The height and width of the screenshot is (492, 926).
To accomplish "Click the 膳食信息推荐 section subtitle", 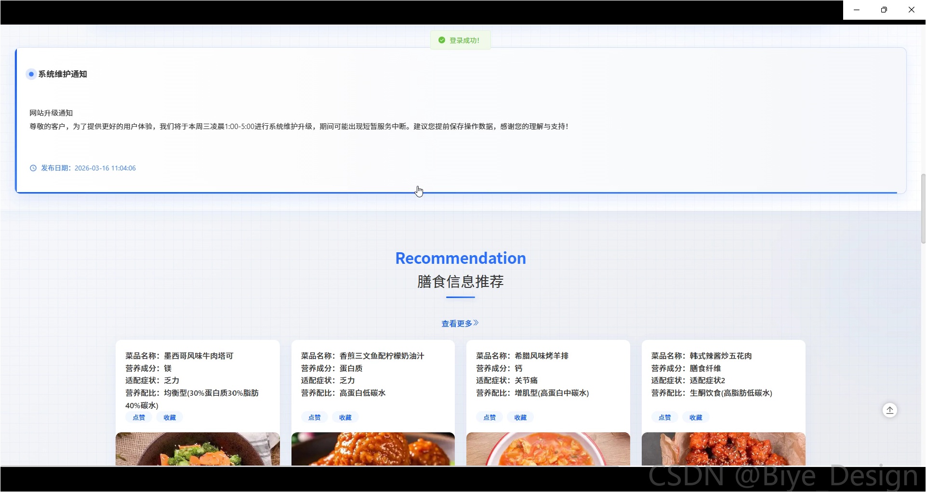I will pyautogui.click(x=461, y=281).
